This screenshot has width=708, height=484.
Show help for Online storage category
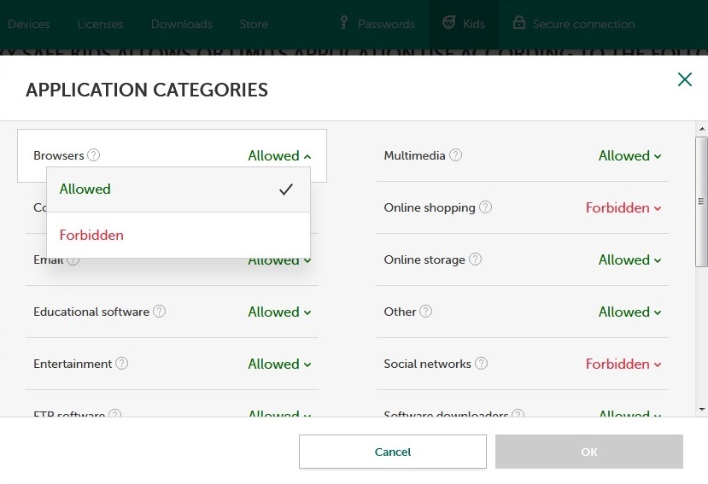click(476, 259)
